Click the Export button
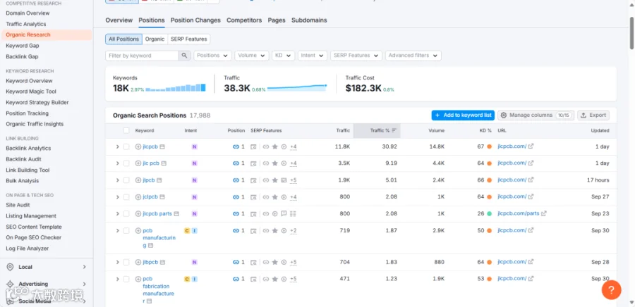 pyautogui.click(x=593, y=115)
